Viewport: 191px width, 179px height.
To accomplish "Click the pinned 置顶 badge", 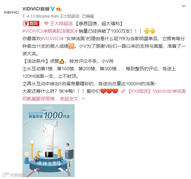I will point(31,24).
